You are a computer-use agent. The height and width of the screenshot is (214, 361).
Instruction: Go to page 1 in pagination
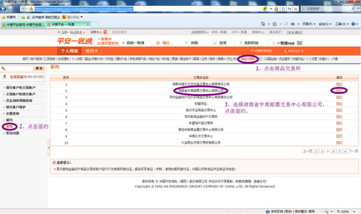(x=316, y=151)
